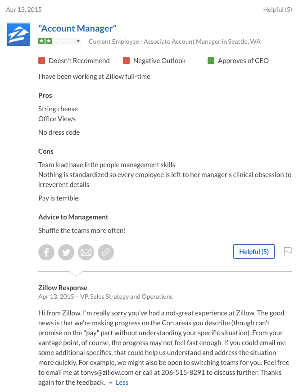Click the two-star green rating stars
Image resolution: width=299 pixels, height=392 pixels.
[x=45, y=41]
